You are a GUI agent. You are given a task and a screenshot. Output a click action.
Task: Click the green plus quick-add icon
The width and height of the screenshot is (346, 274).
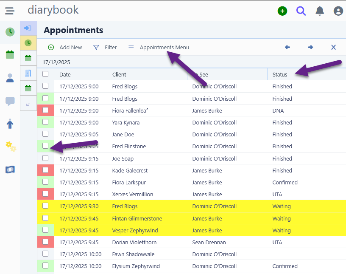[282, 11]
